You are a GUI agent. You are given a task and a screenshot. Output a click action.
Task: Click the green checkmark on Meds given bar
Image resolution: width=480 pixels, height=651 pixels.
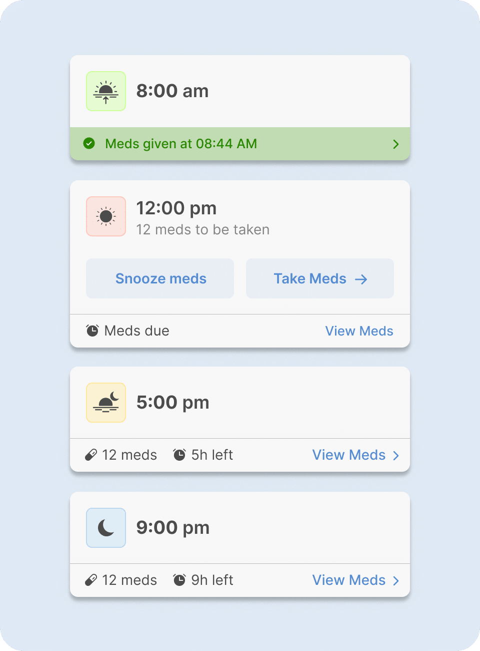(x=89, y=144)
